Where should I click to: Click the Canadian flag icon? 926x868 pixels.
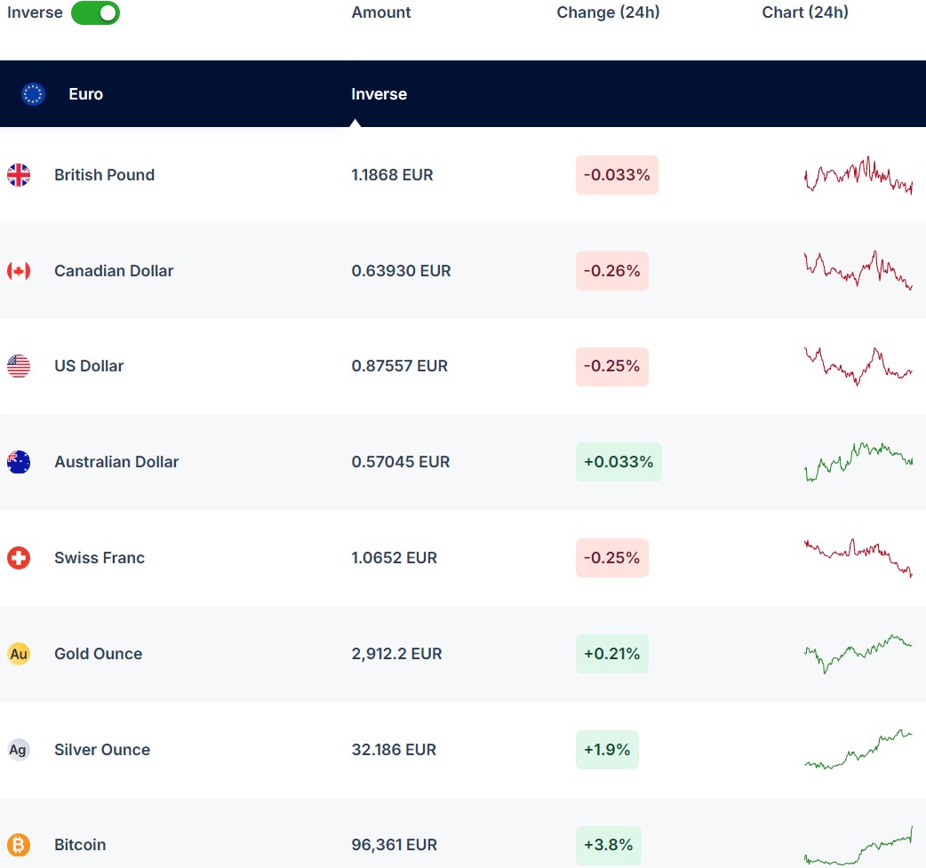click(19, 271)
